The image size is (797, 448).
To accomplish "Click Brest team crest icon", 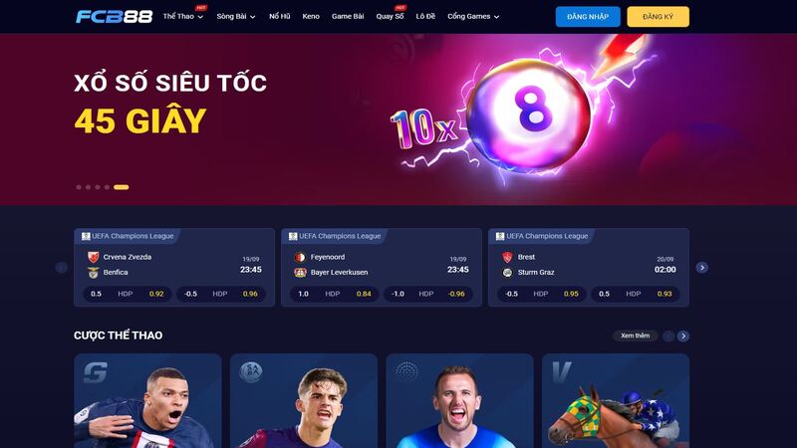I will click(507, 257).
